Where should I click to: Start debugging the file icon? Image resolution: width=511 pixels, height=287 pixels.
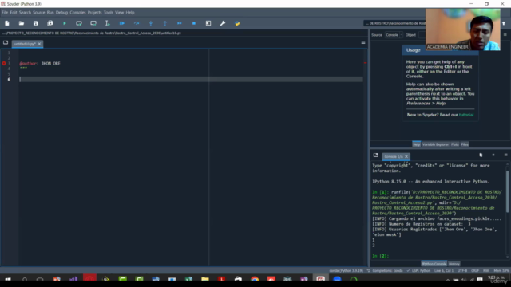pos(122,23)
